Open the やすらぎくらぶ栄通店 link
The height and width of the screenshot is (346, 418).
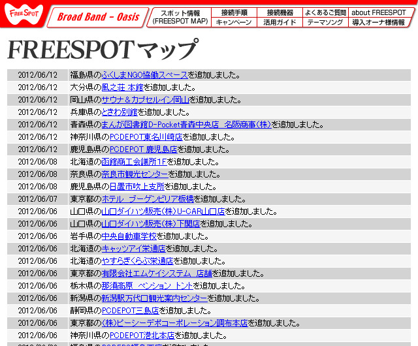click(x=138, y=260)
